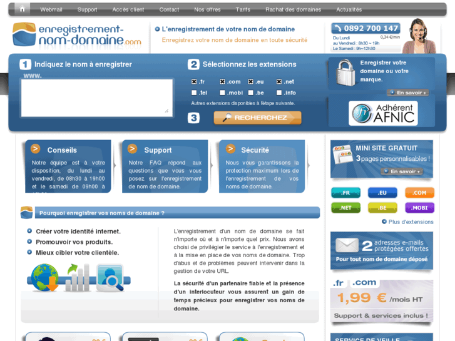
Task: Click the user search magnifier icon
Action: pyautogui.click(x=110, y=278)
